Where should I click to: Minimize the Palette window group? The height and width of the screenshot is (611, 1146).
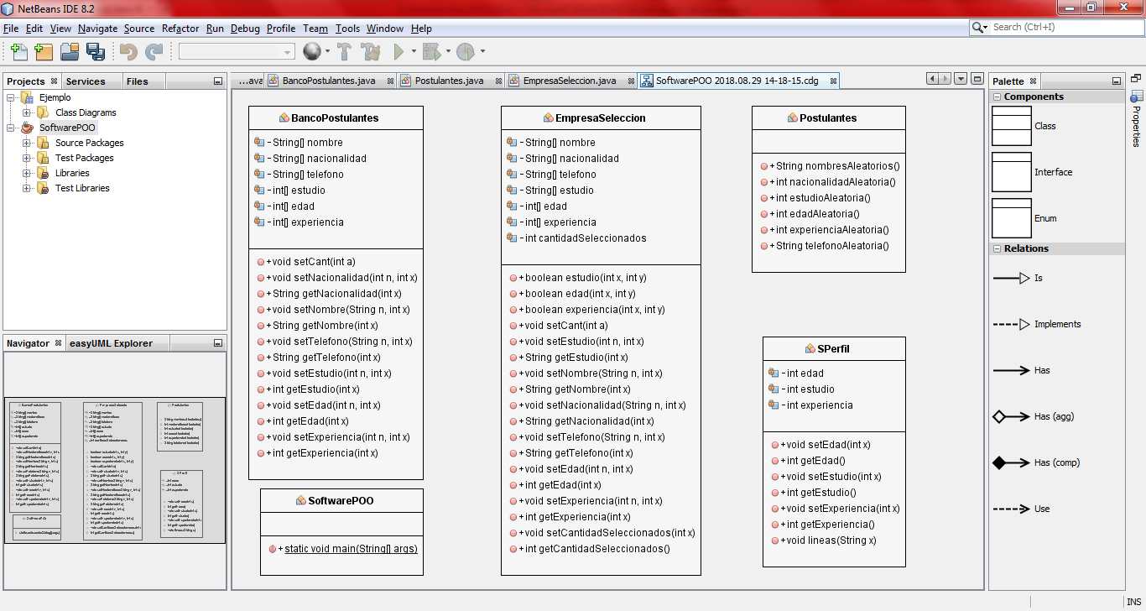coord(1117,81)
